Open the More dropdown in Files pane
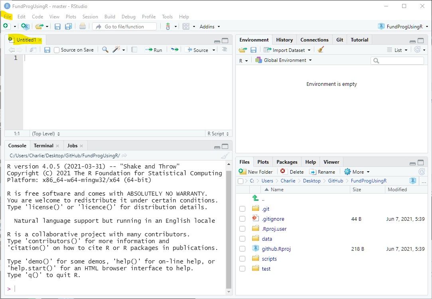This screenshot has height=299, width=432. (x=357, y=172)
